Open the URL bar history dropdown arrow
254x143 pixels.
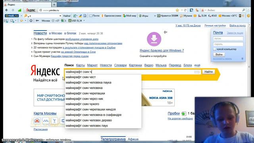point(182,10)
